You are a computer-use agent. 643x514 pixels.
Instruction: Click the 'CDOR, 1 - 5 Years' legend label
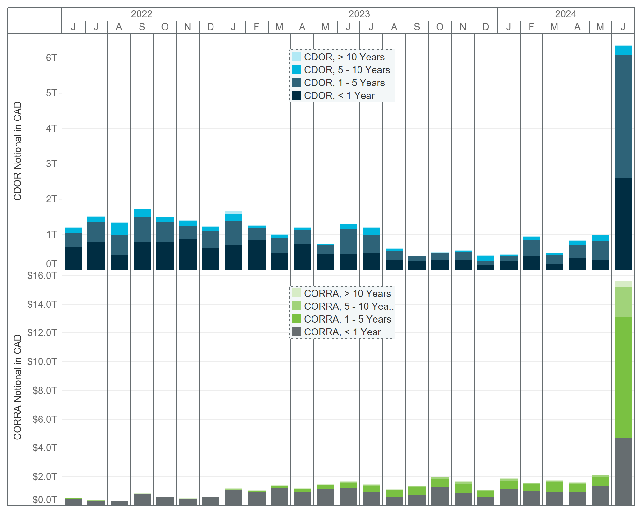tap(344, 83)
